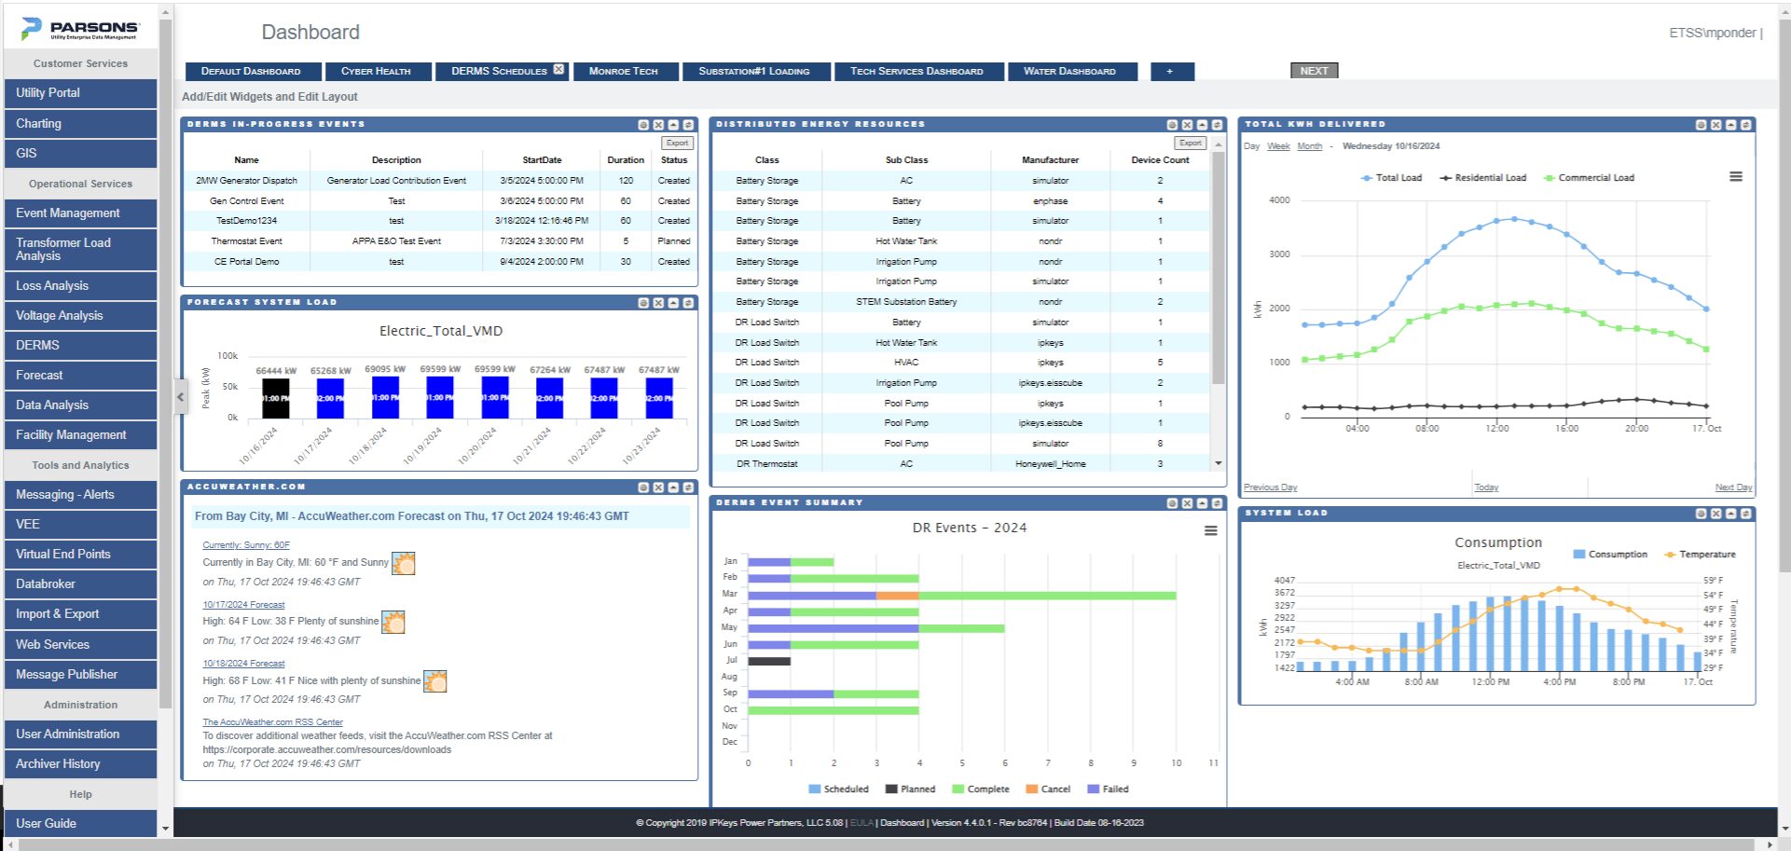Switch to the Cyber Health tab

(376, 71)
